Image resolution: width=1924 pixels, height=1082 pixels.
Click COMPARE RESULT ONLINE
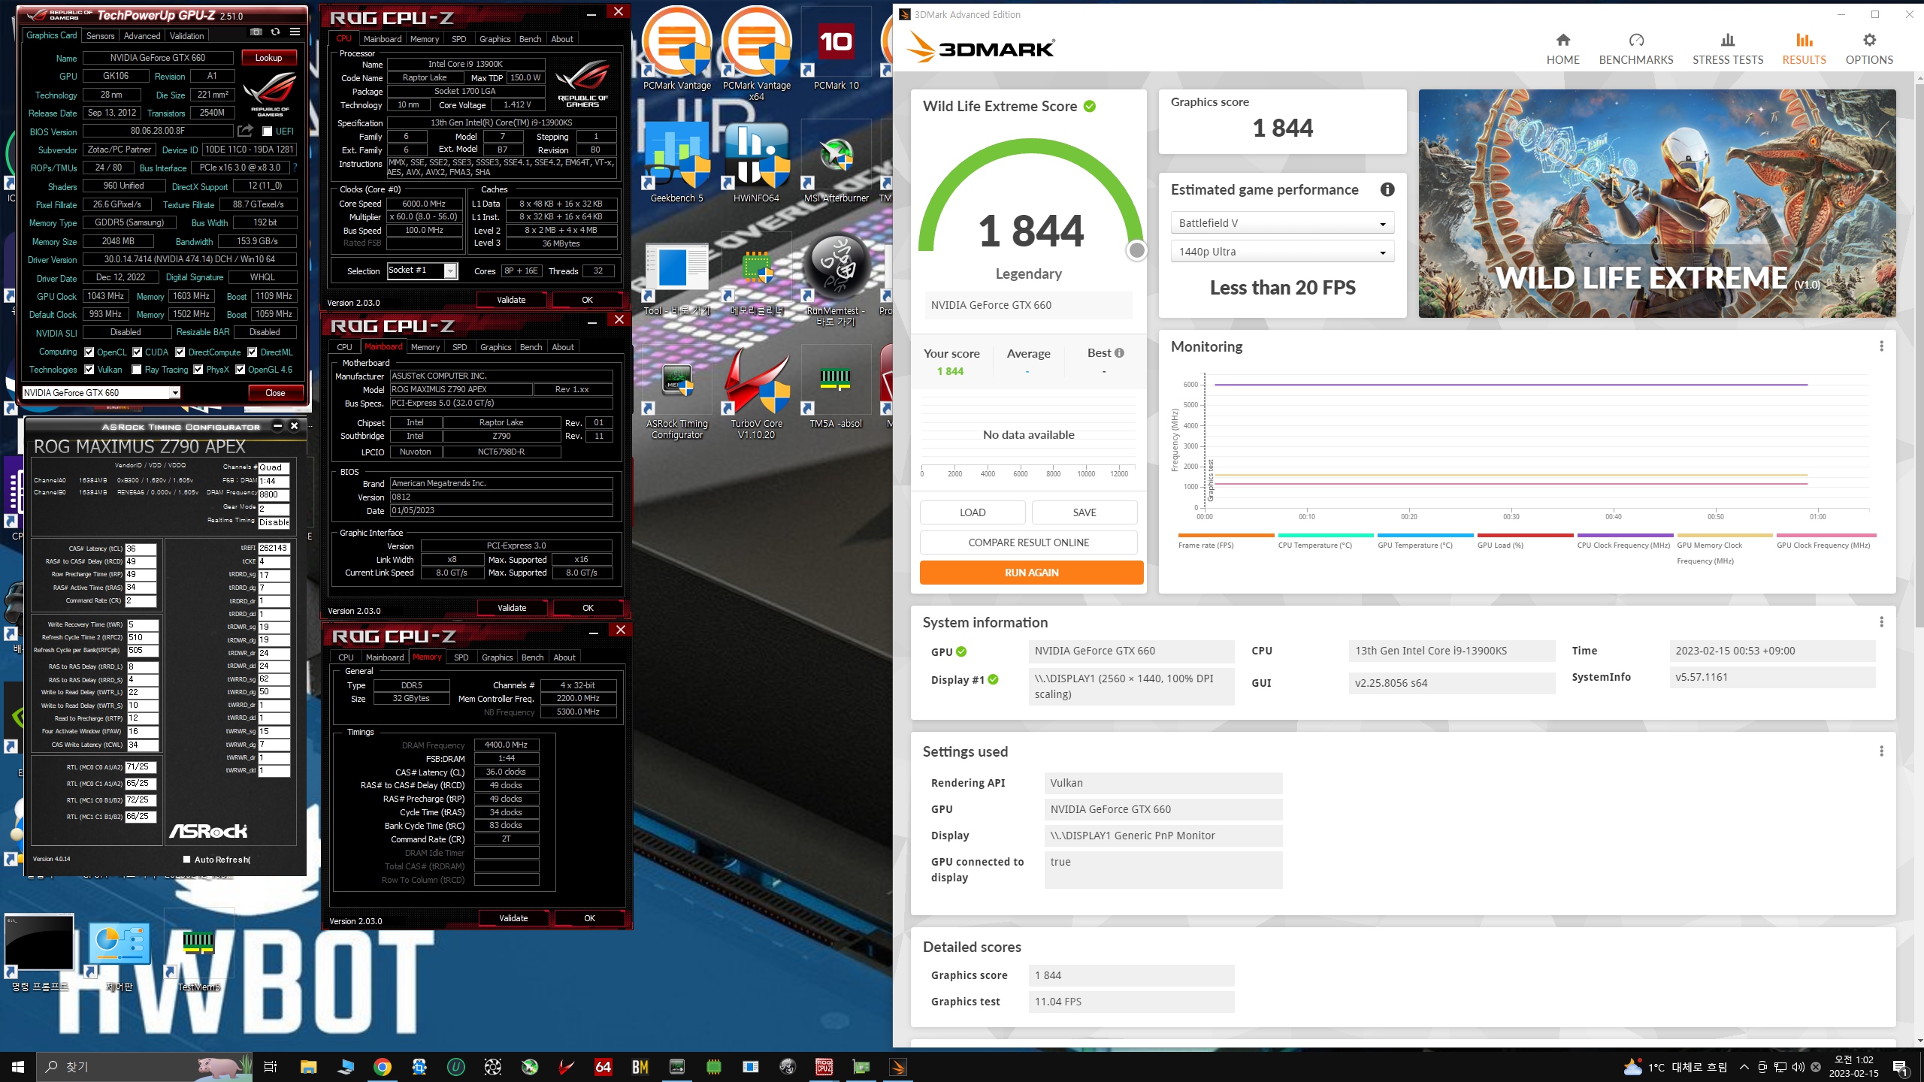[x=1028, y=543]
